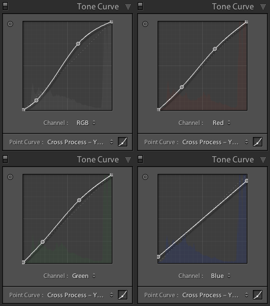
Task: Toggle the Red Tone Curve panel switch
Action: click(141, 6)
